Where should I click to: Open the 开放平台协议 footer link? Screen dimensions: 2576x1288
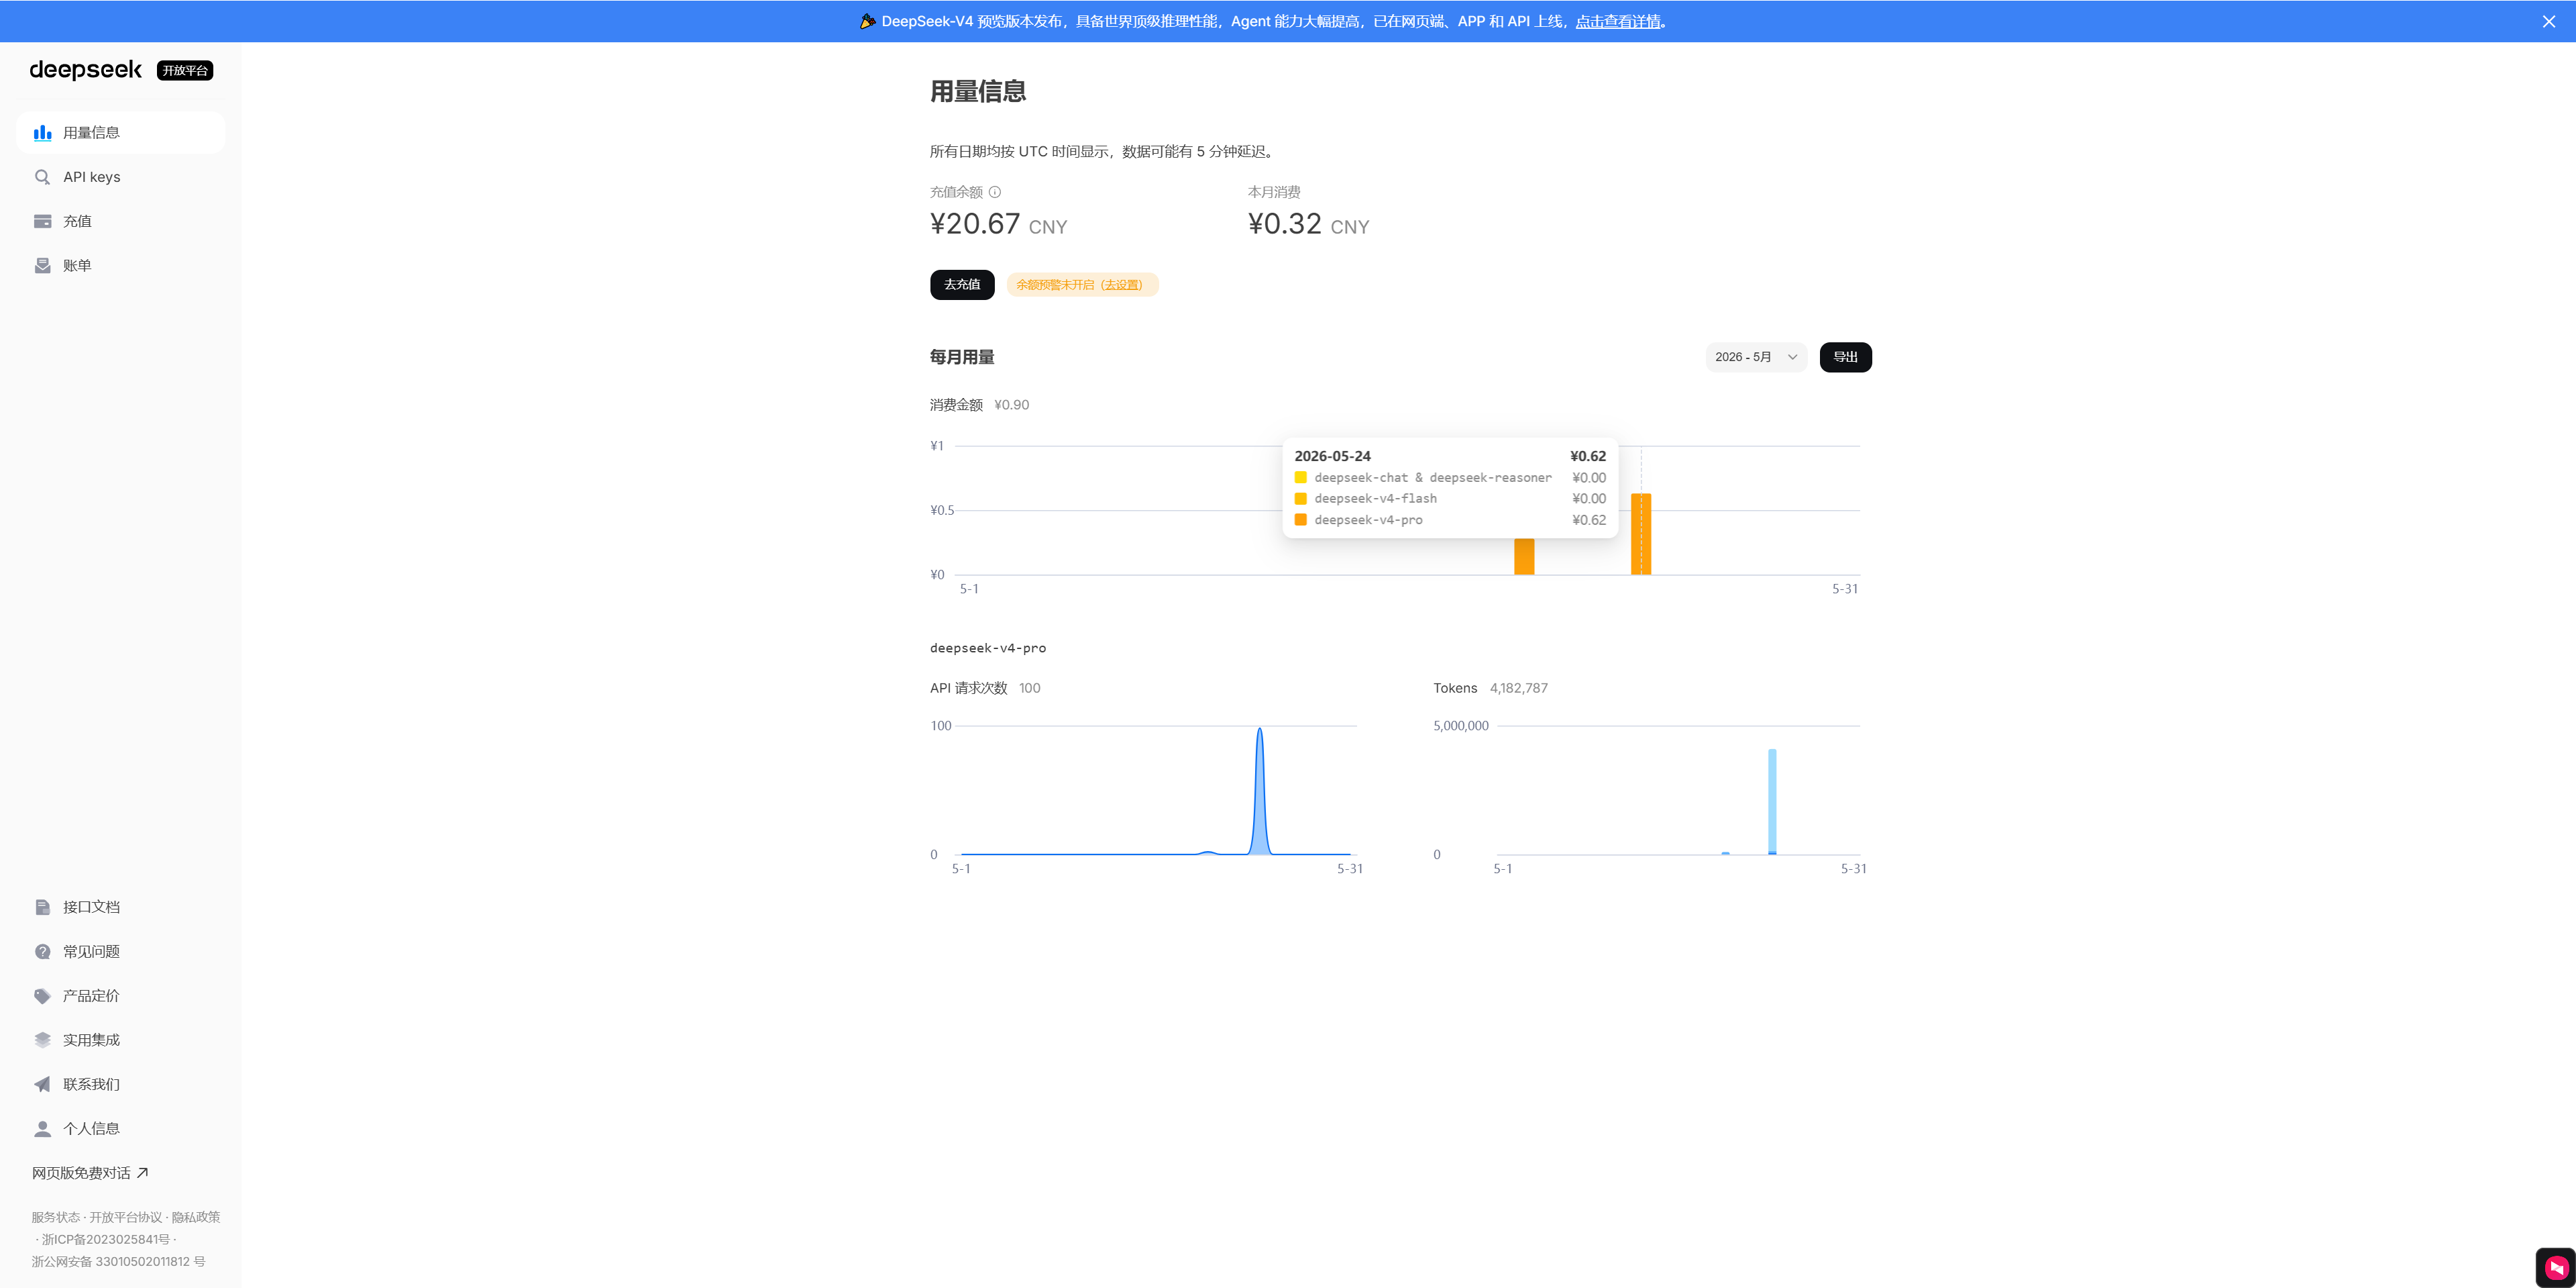[x=125, y=1217]
